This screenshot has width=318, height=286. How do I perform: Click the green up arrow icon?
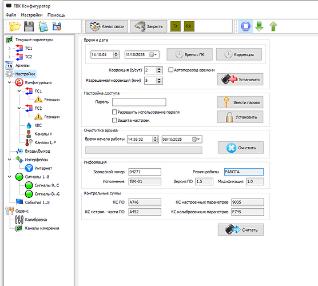(273, 26)
